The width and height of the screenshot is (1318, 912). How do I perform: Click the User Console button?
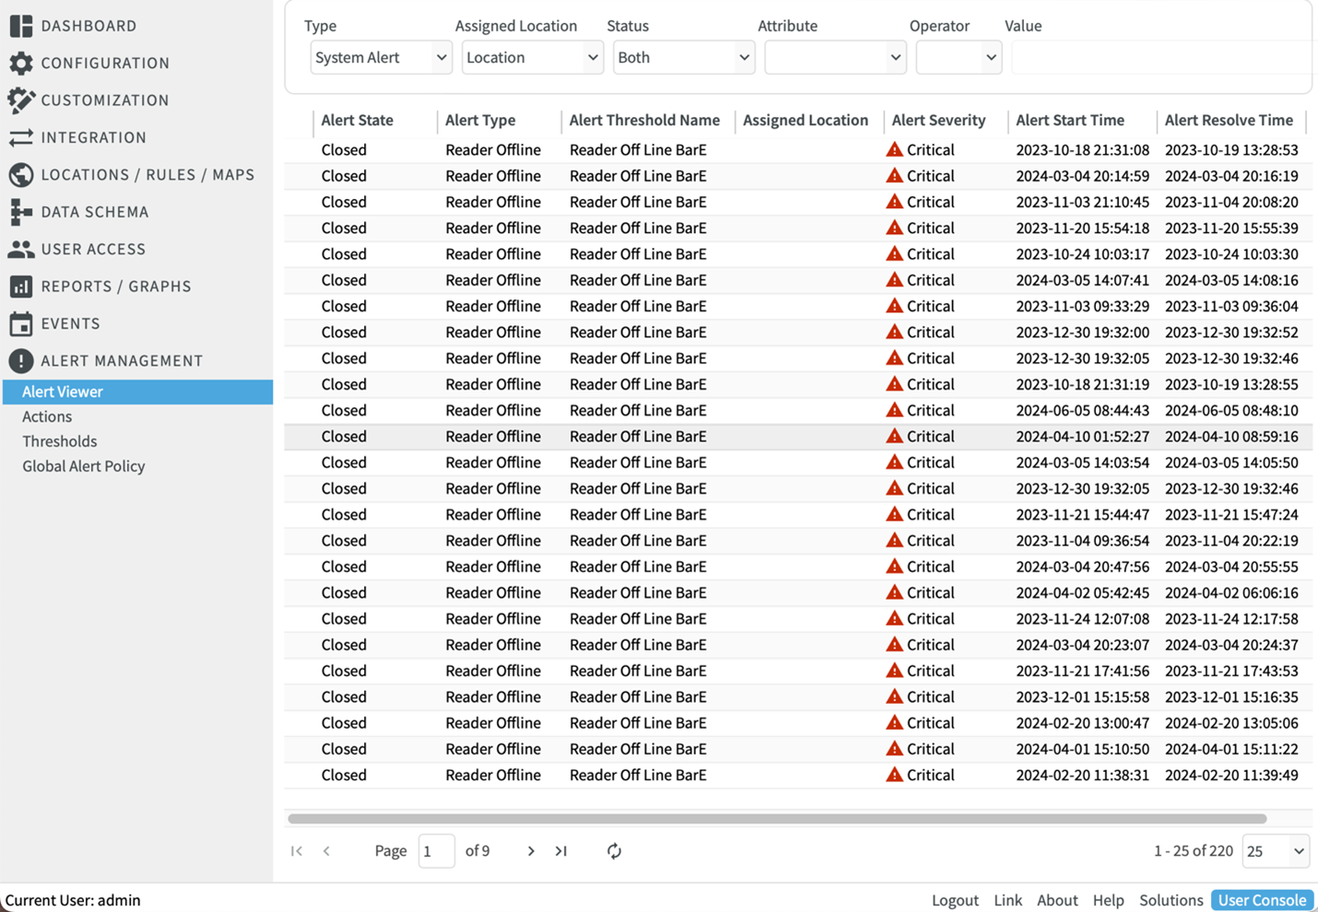click(x=1262, y=900)
